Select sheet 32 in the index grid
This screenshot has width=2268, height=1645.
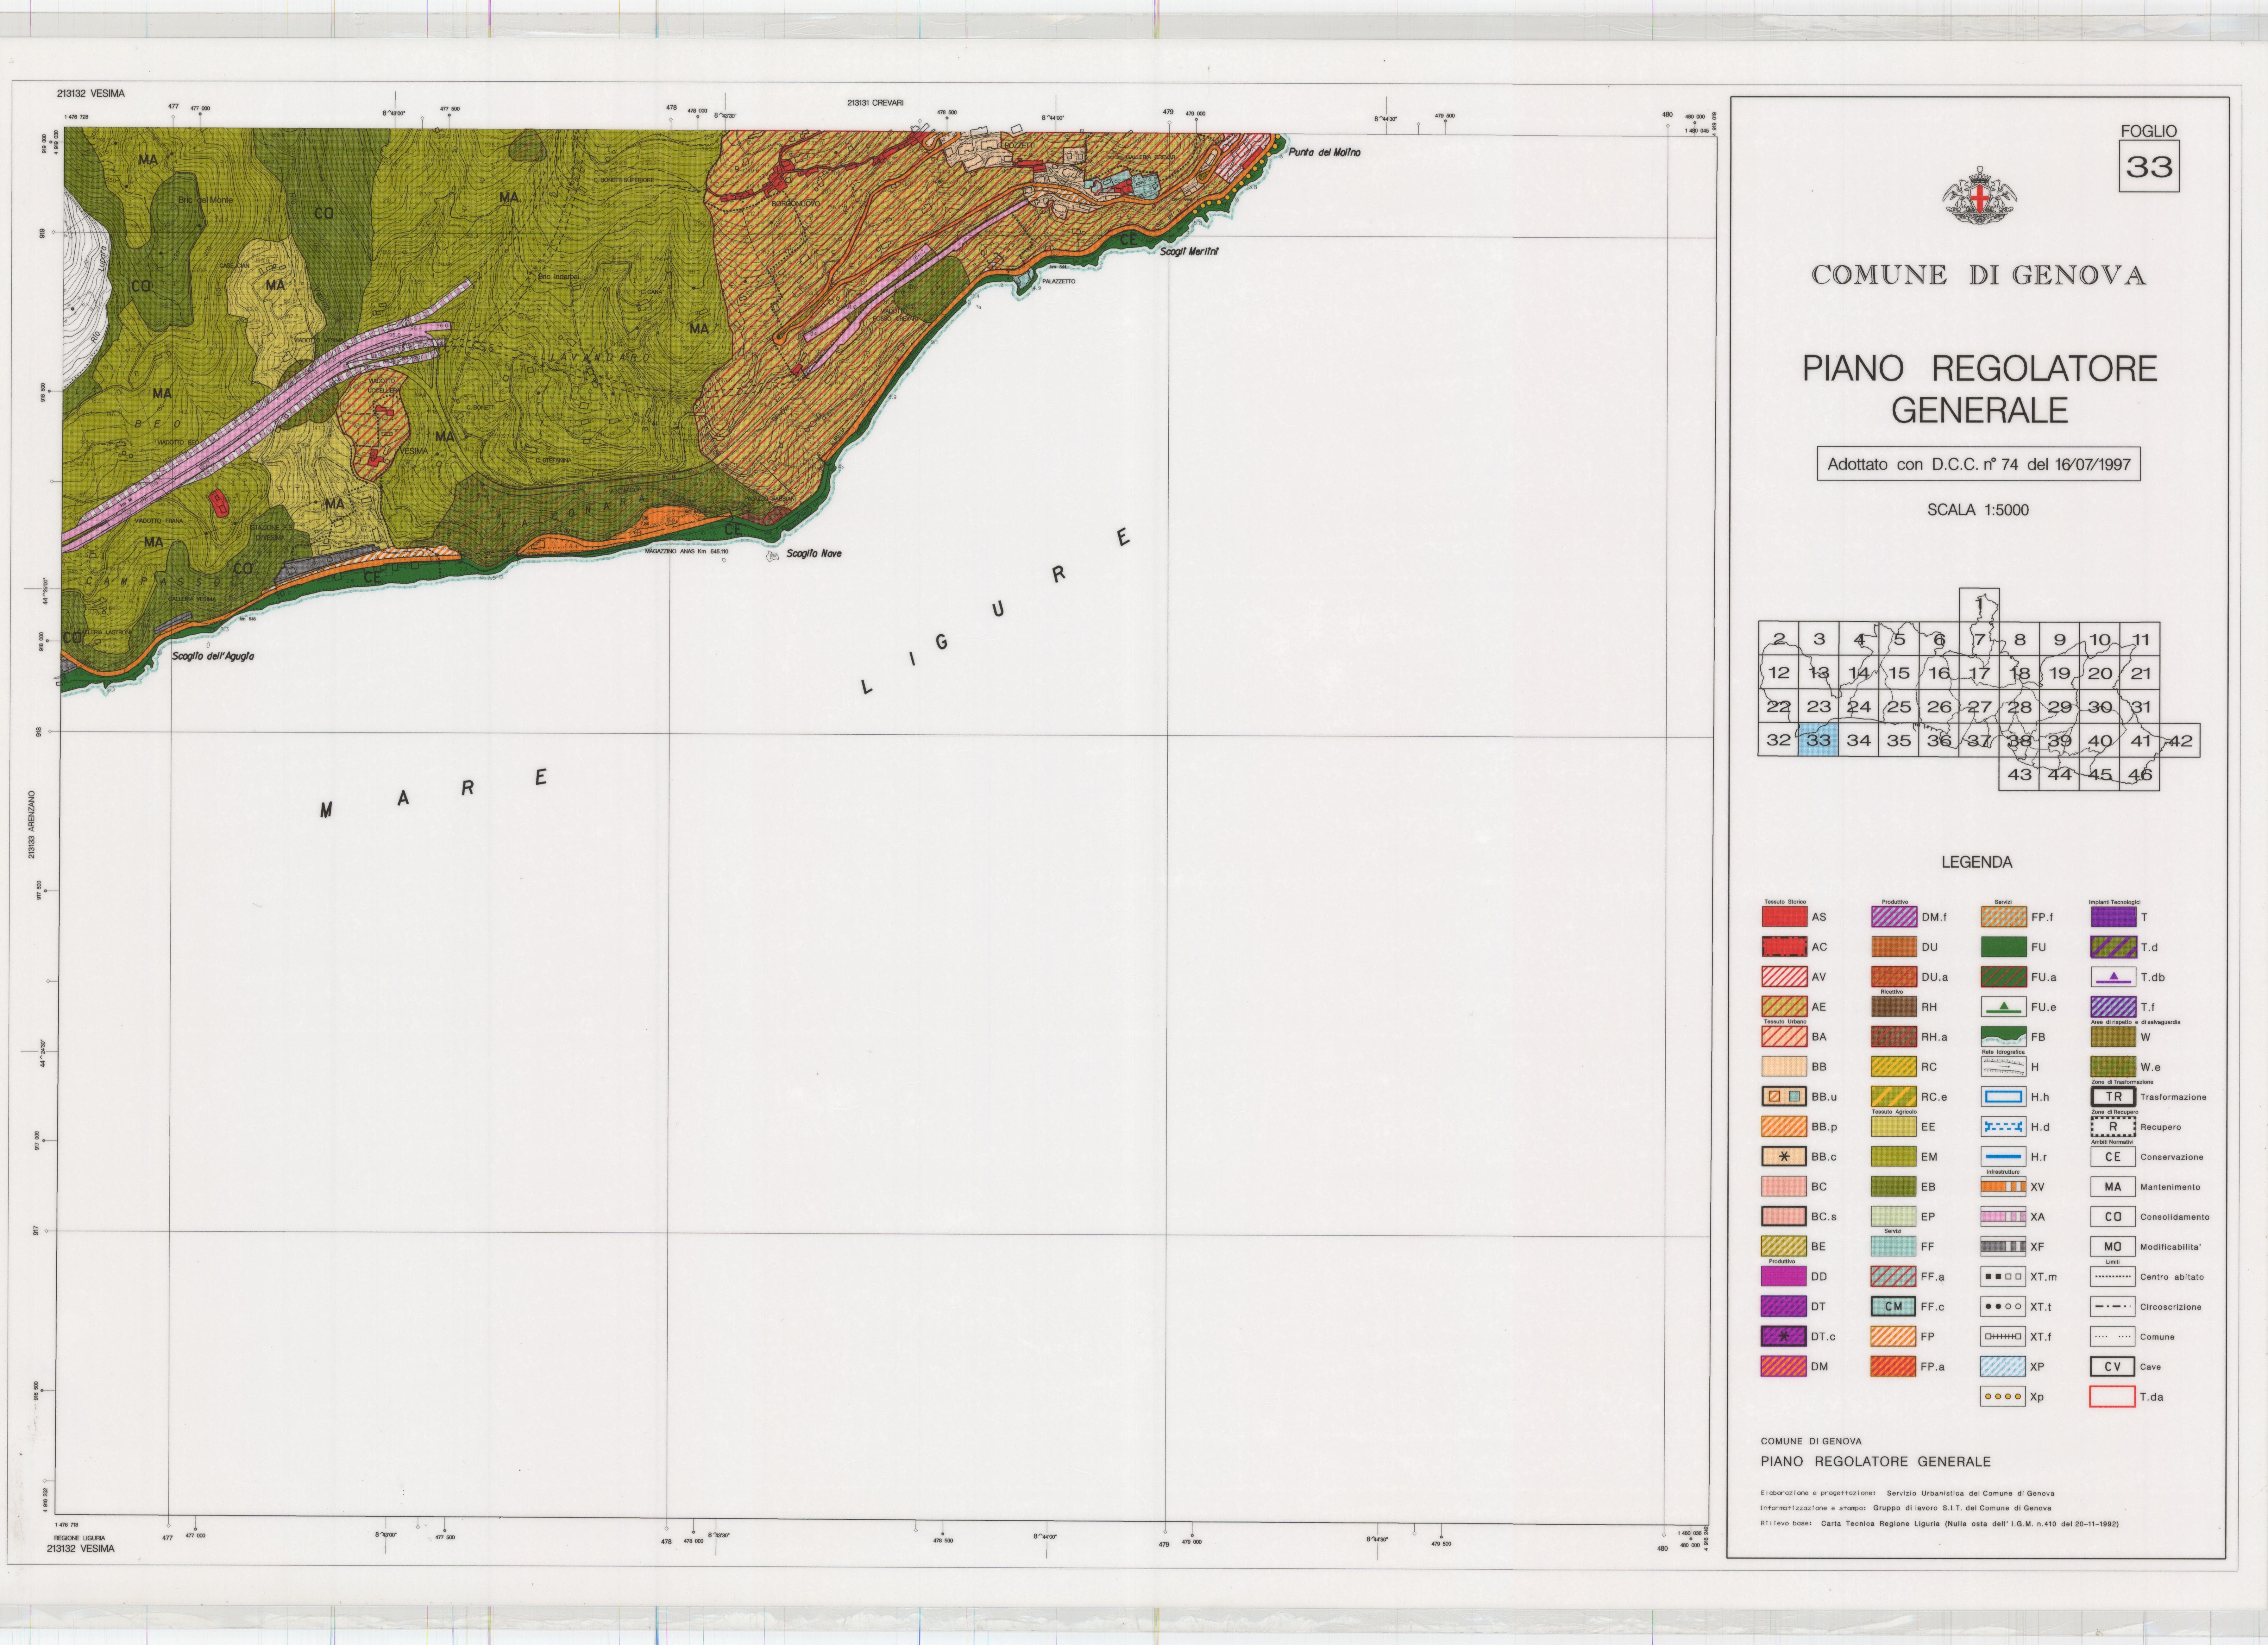[1778, 740]
